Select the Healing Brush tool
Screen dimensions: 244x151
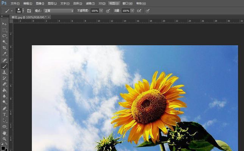point(5,60)
